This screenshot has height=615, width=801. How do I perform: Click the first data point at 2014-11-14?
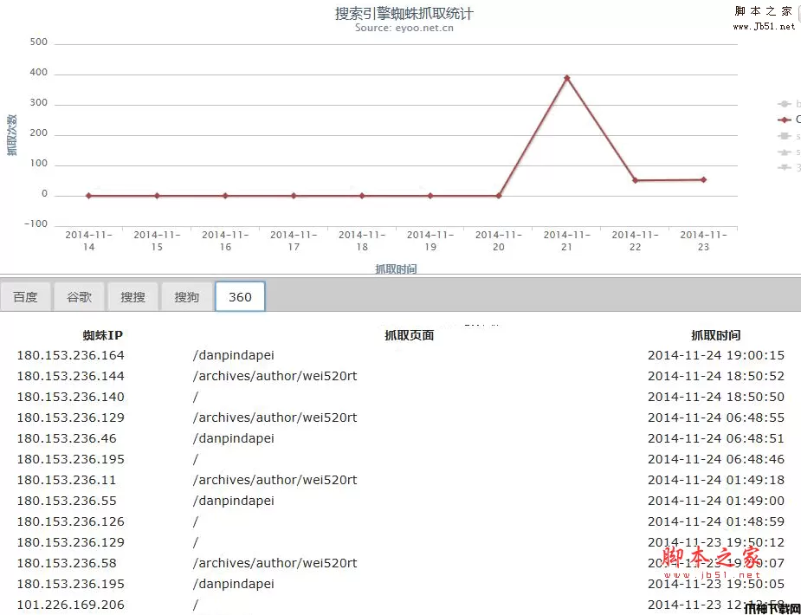(88, 195)
